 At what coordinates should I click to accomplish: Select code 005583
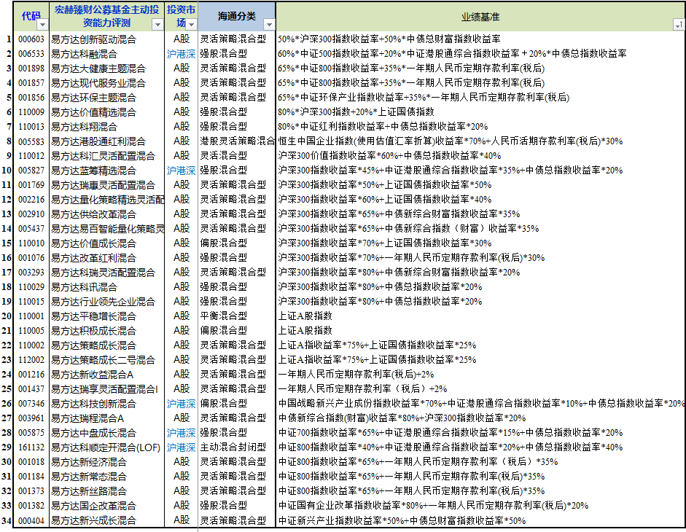pyautogui.click(x=31, y=141)
